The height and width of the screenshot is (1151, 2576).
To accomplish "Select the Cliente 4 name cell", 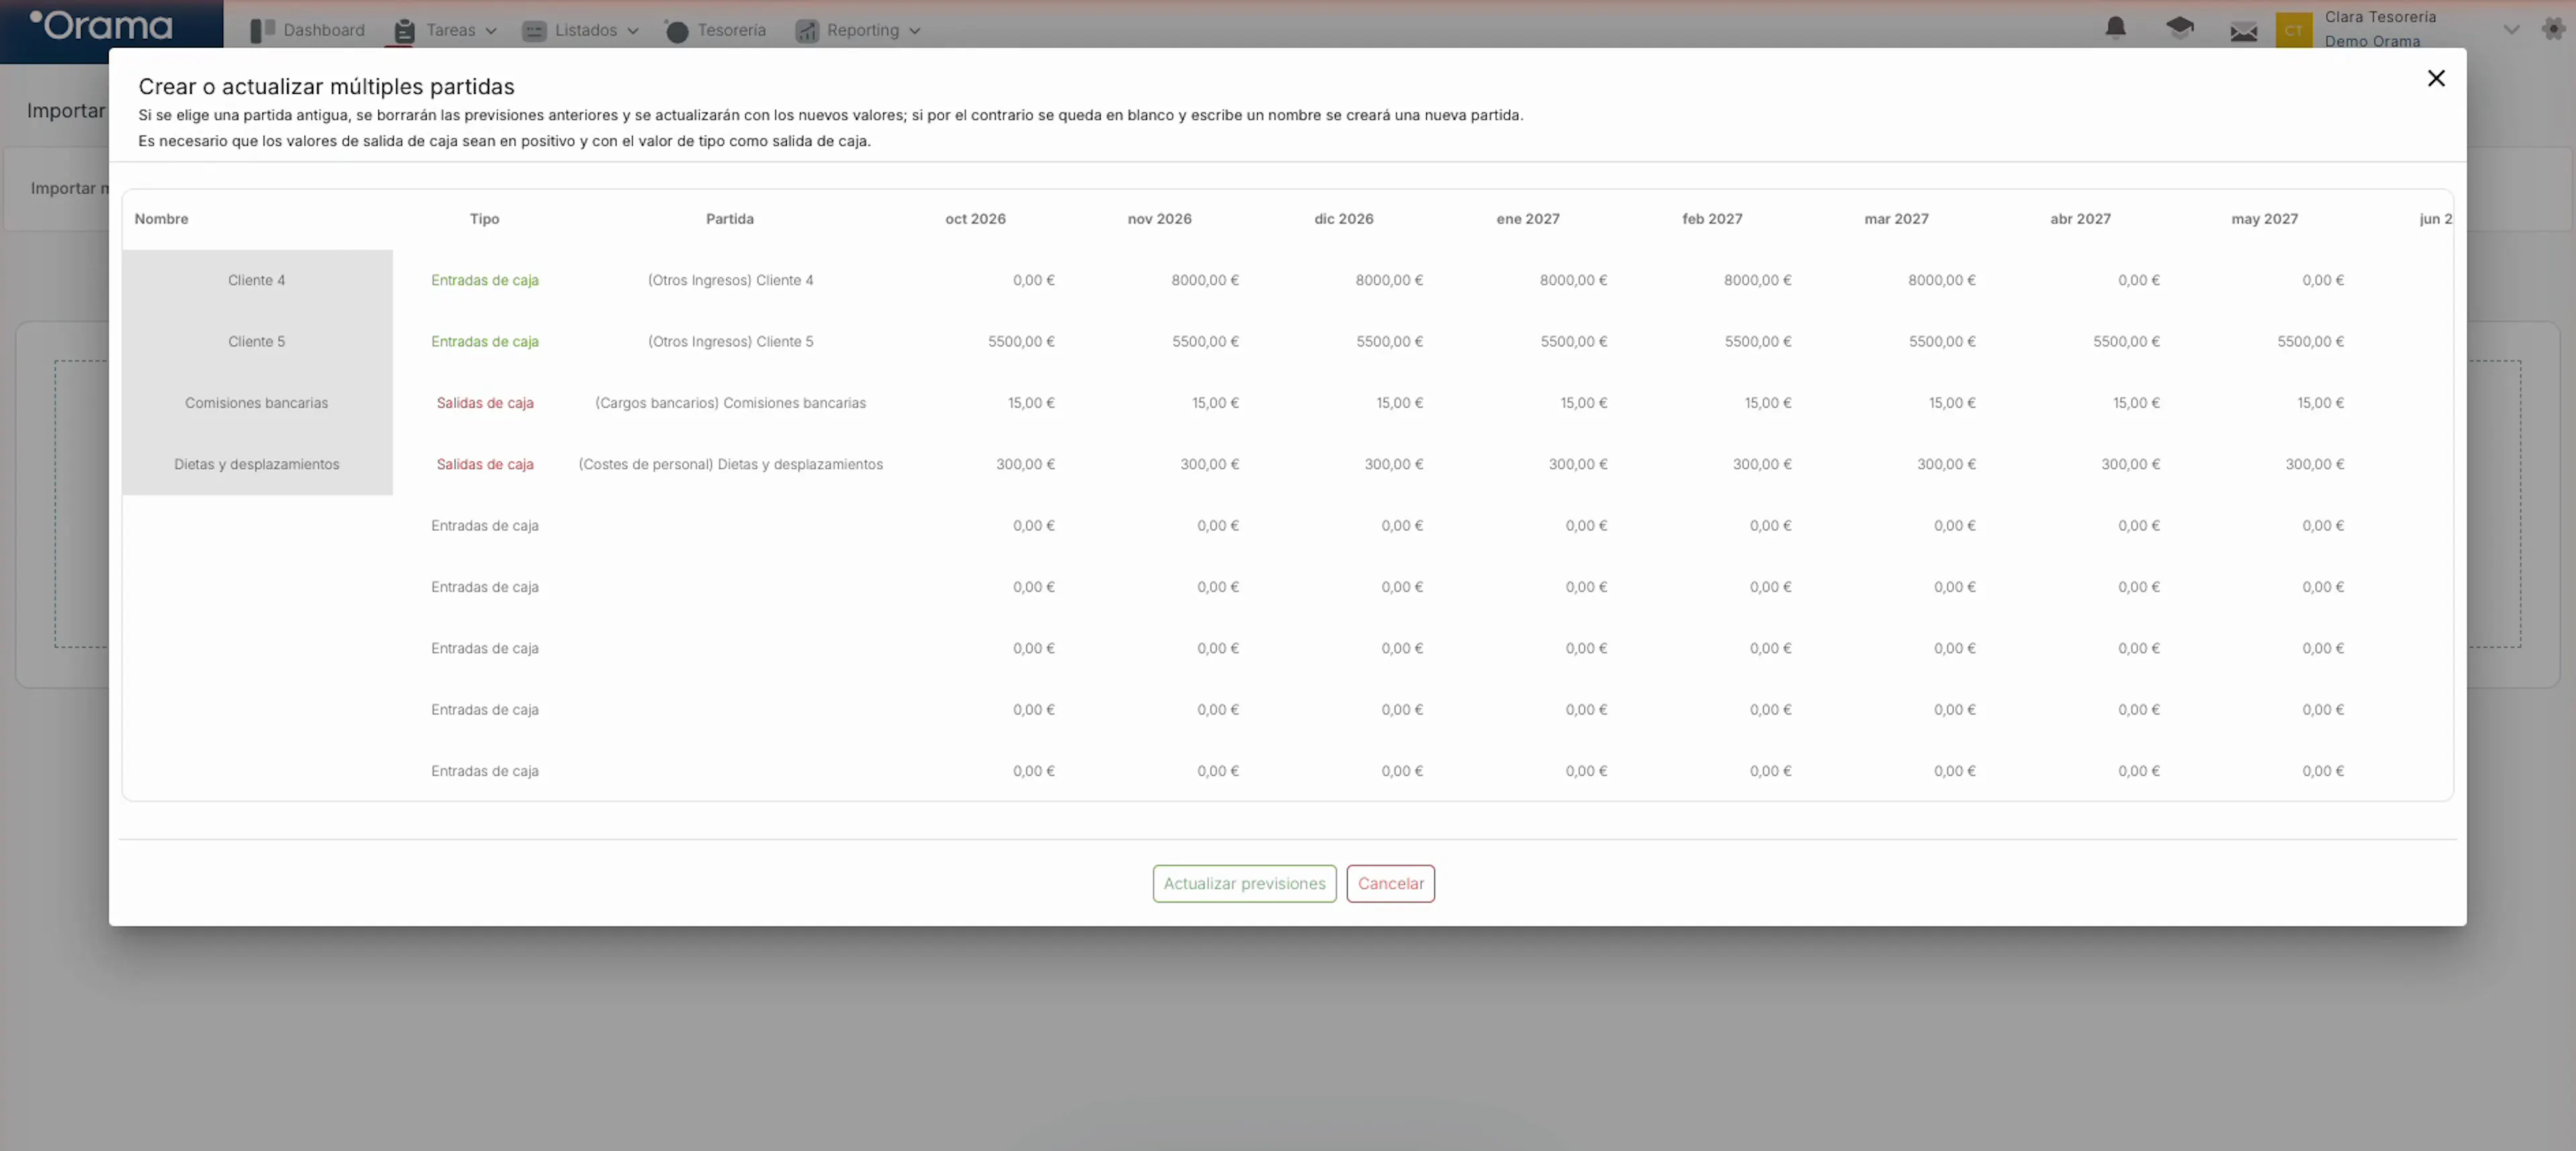I will pos(257,281).
